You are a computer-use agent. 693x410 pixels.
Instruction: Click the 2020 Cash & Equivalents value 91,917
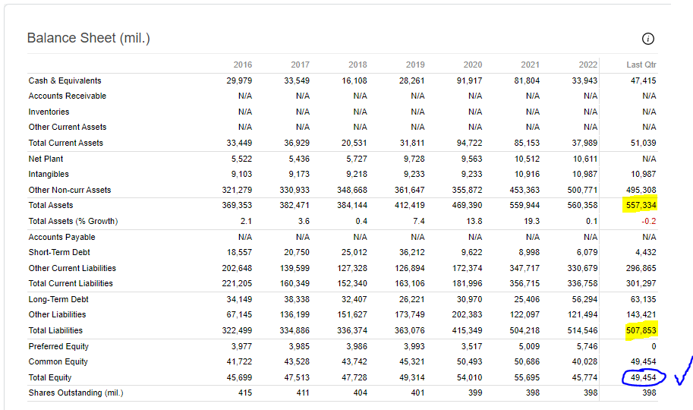coord(469,80)
